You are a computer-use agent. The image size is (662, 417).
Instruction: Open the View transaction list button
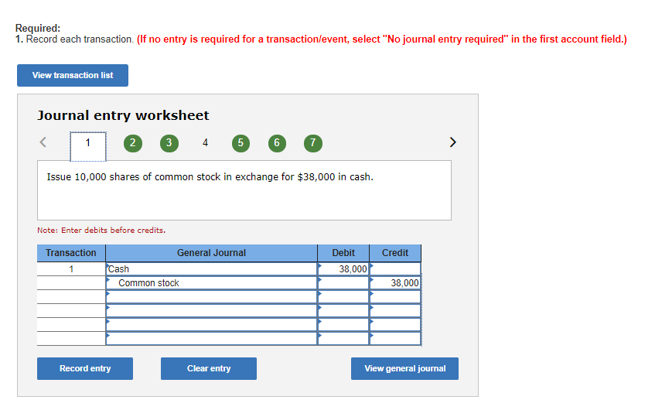click(x=73, y=75)
